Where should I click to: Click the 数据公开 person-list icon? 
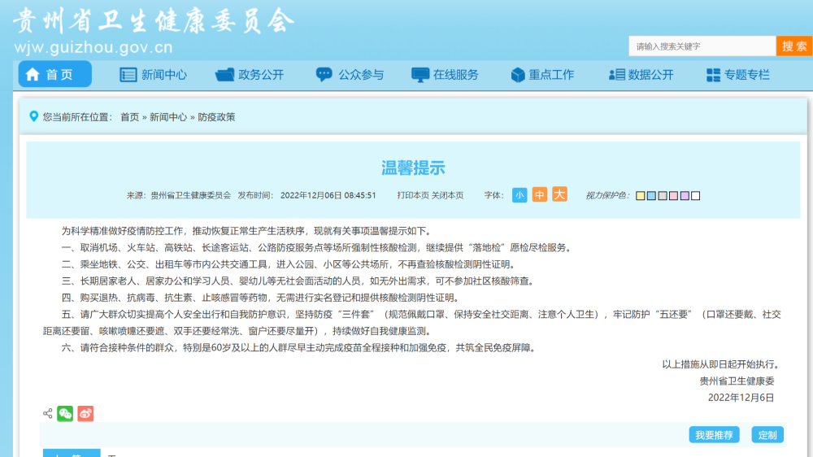616,75
